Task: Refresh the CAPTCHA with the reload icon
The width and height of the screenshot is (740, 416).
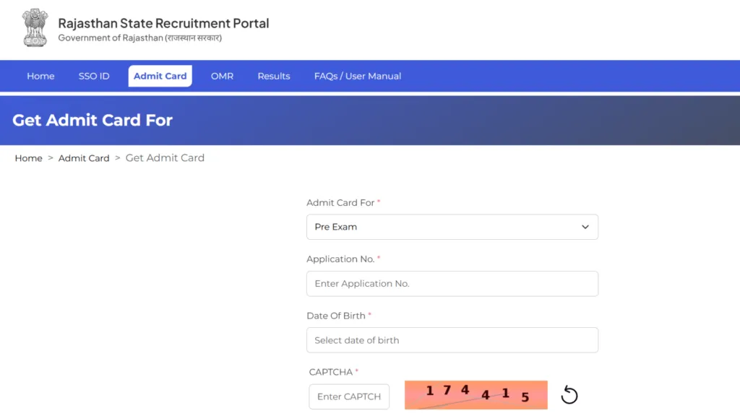Action: pos(569,395)
